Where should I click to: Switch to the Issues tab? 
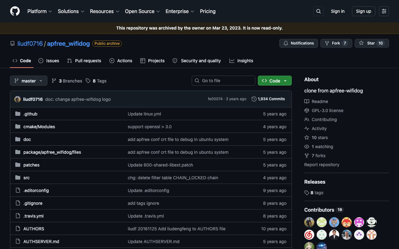coord(49,61)
